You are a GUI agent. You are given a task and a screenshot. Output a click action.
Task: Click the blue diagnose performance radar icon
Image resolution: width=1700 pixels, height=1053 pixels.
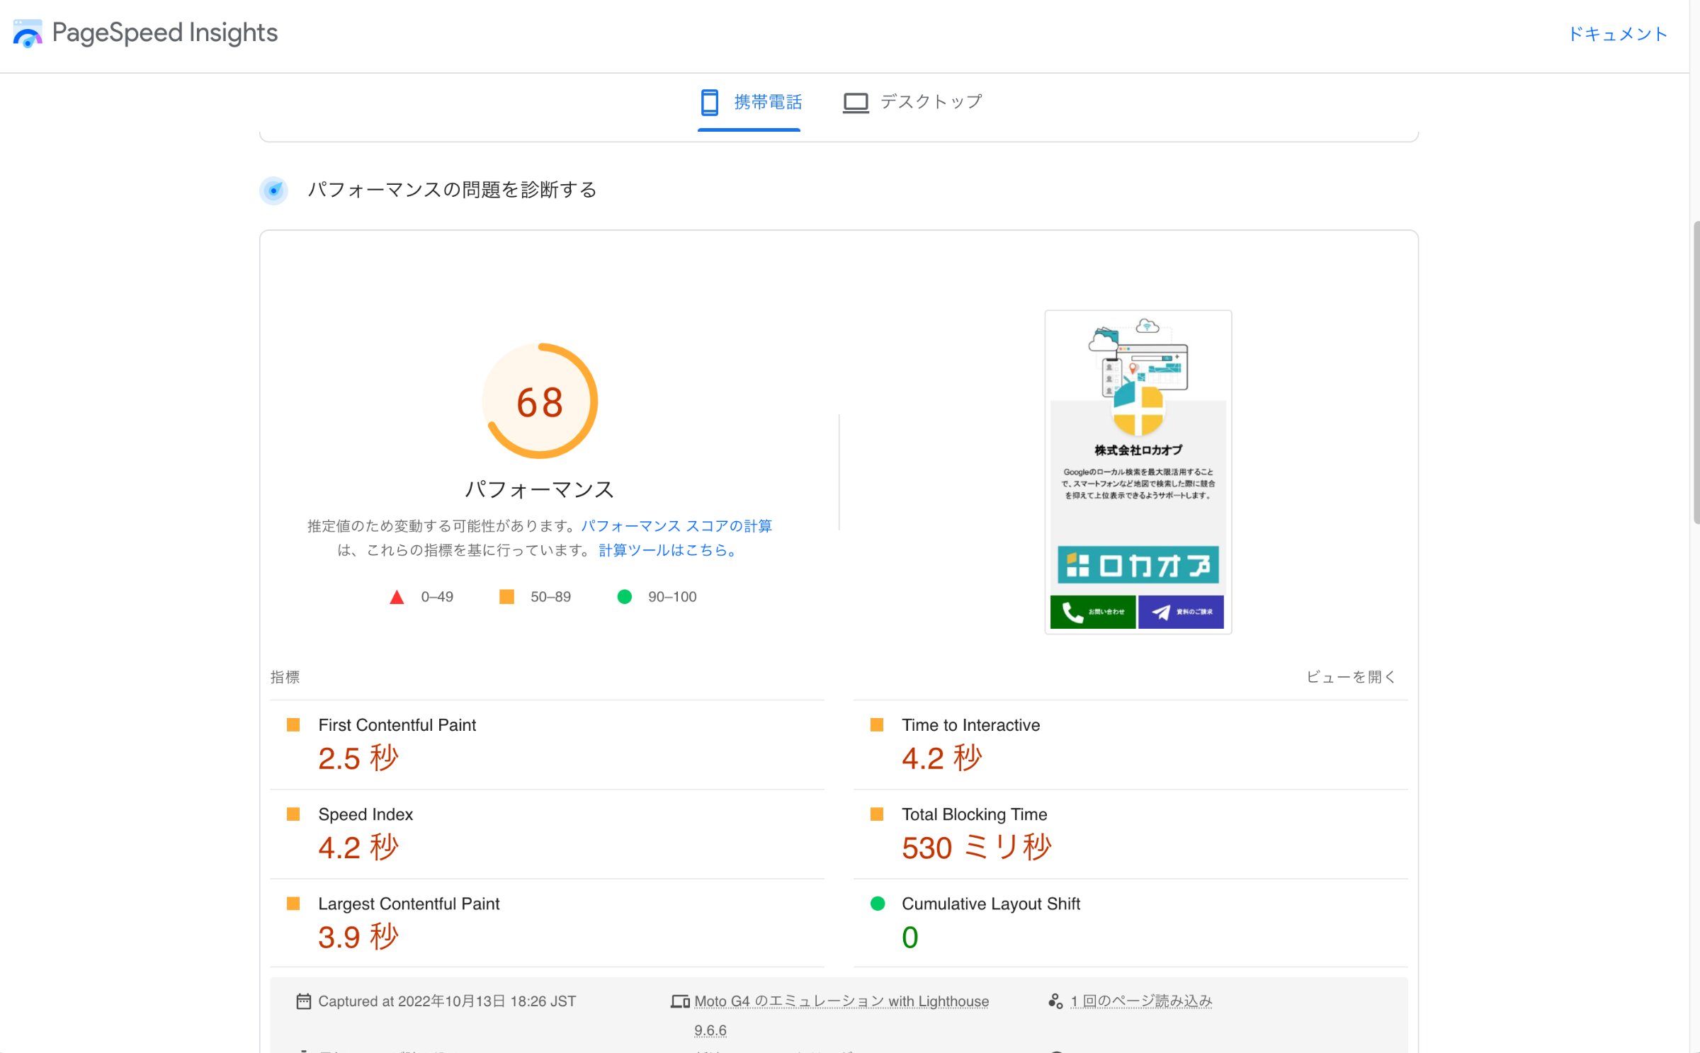pos(273,190)
